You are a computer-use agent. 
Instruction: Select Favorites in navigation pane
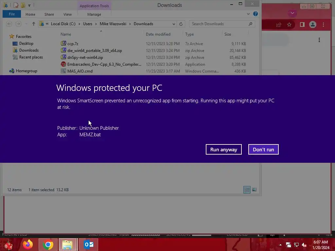pyautogui.click(x=24, y=37)
